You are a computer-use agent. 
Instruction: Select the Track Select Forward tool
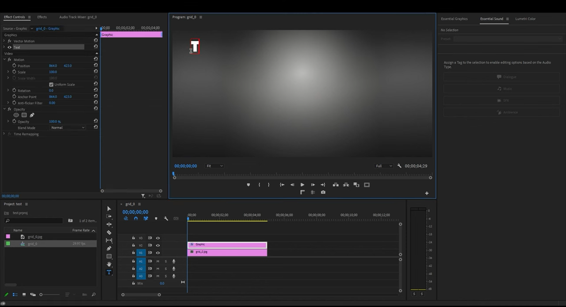click(x=109, y=216)
